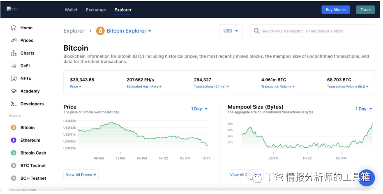Click the Blockchain.com footer text in sidebar
The height and width of the screenshot is (194, 383).
23,190
